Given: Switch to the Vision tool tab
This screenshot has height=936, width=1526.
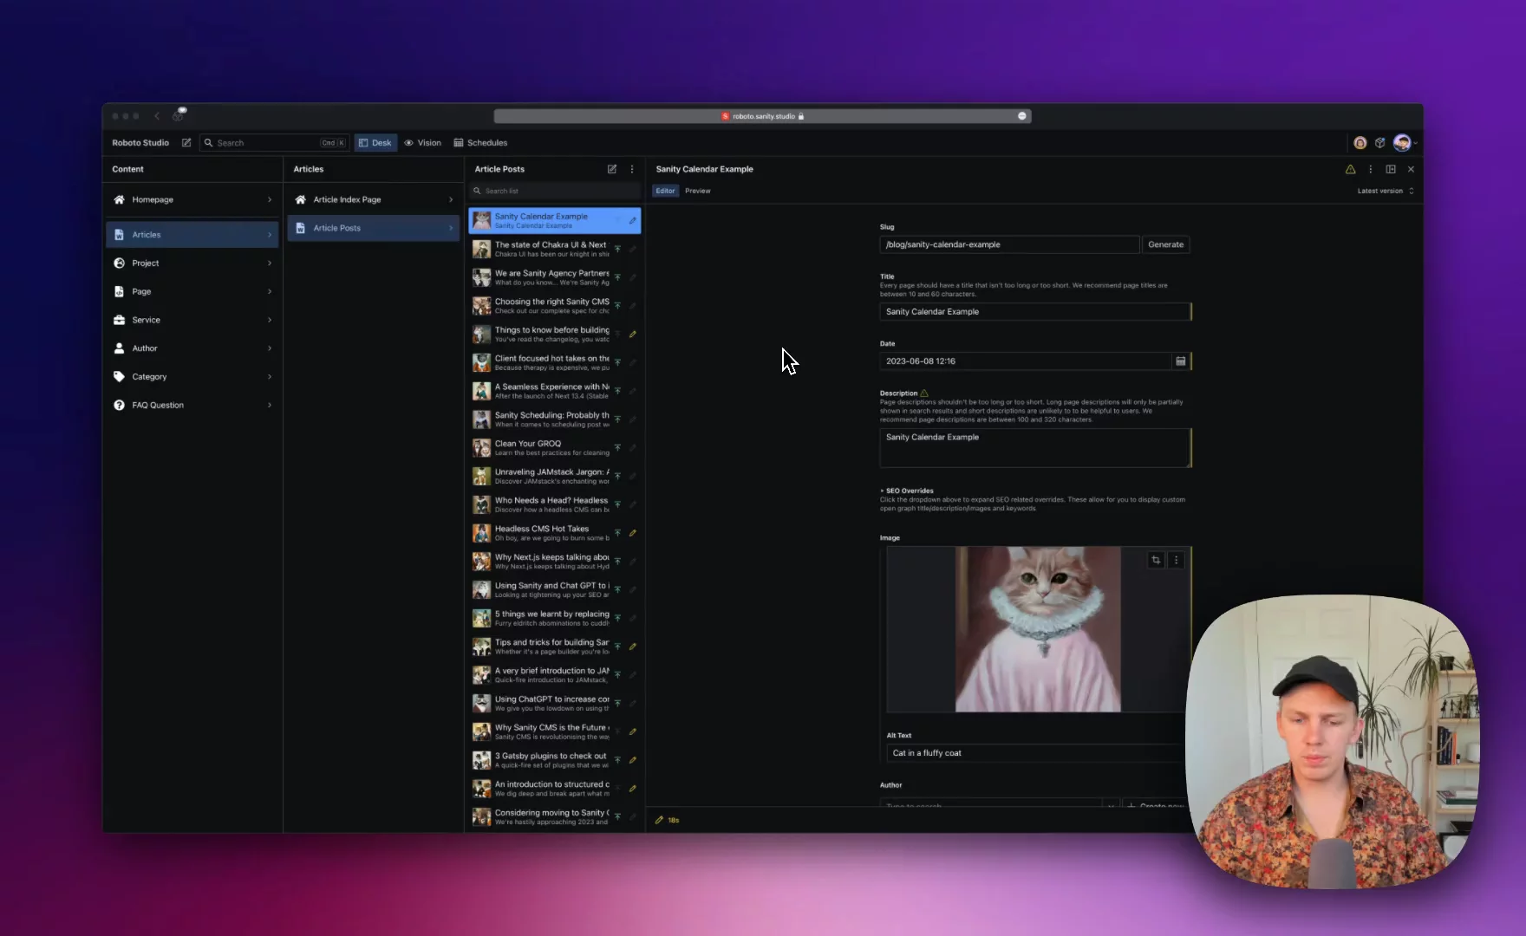Looking at the screenshot, I should coord(422,143).
